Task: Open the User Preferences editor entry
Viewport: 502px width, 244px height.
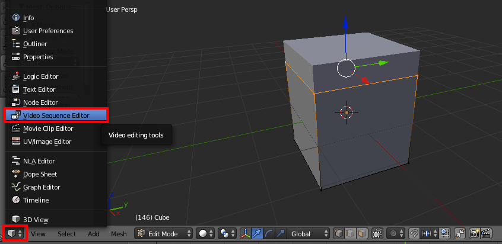Action: tap(56, 31)
